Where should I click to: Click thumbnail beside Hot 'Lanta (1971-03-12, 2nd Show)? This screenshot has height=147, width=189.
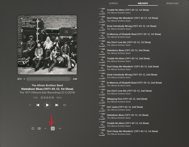[x=102, y=108]
